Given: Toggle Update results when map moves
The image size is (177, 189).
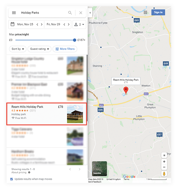Looking at the screenshot, I should [x=12, y=179].
